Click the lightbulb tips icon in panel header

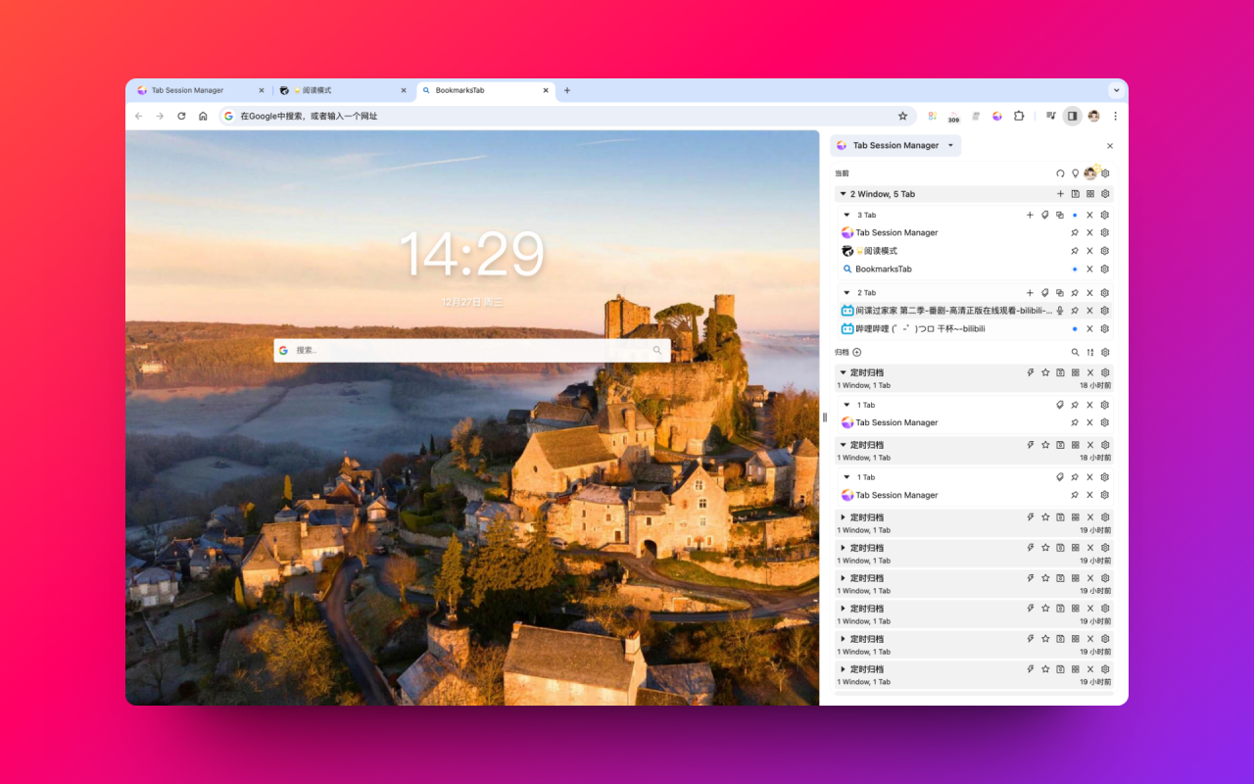(1075, 172)
